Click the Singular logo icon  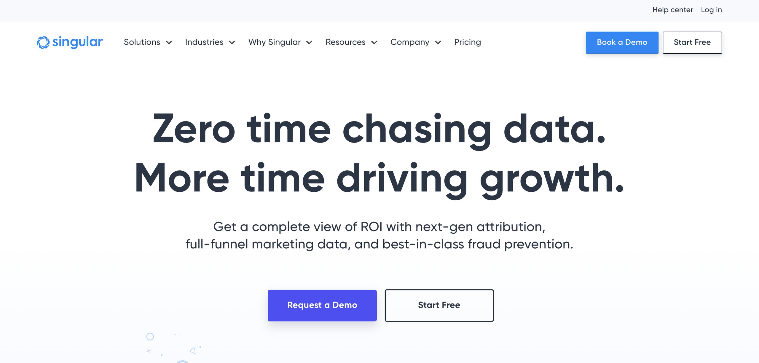pos(43,41)
